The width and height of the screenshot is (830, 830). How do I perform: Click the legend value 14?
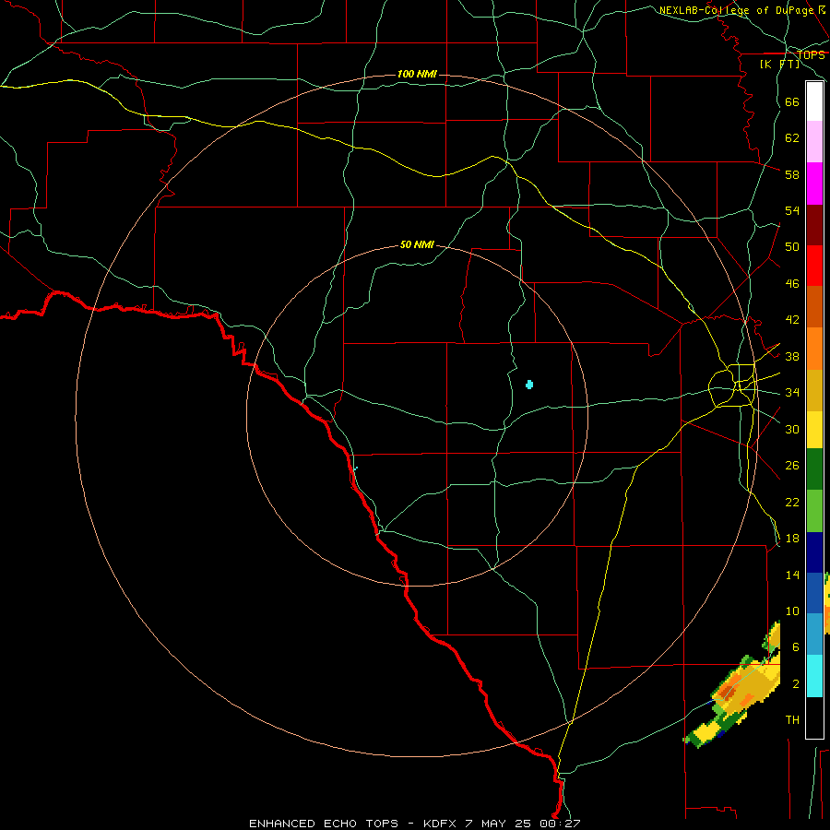click(792, 575)
